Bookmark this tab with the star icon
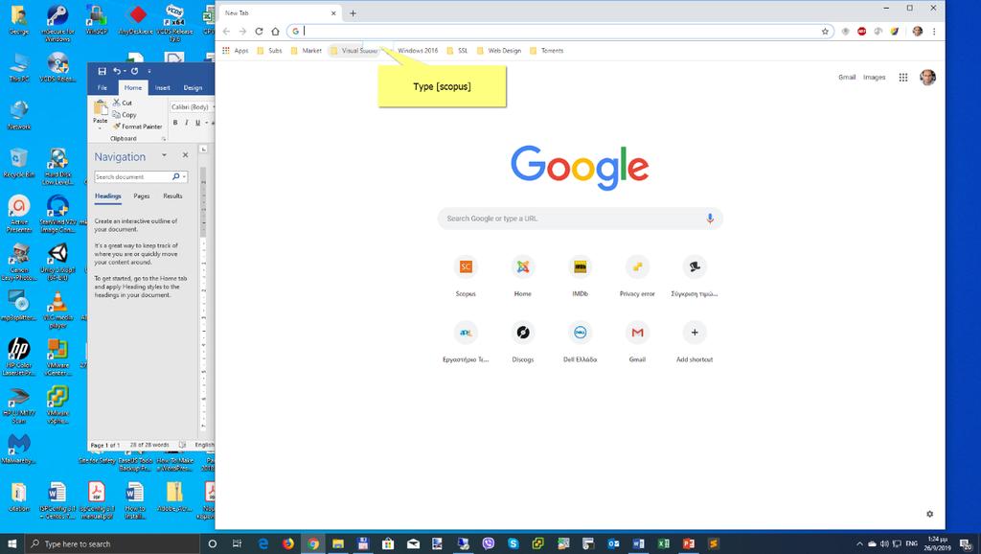 click(x=825, y=32)
